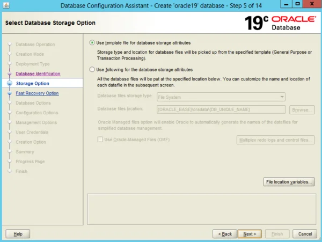This screenshot has width=322, height=242.
Task: Click the final Finish step in sidebar
Action: point(21,171)
